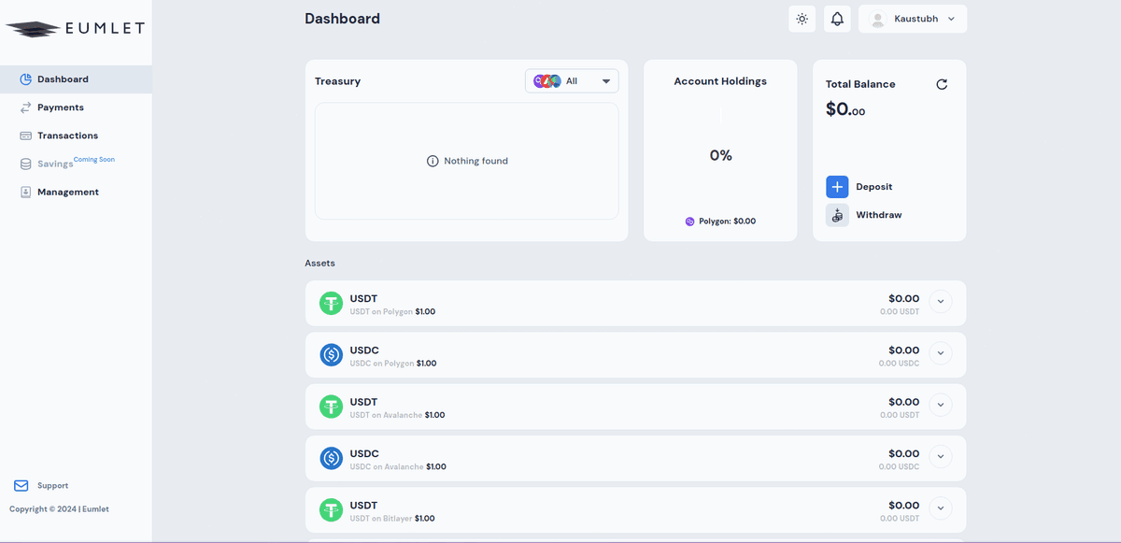Expand the USDT on Avalanche asset row
The width and height of the screenshot is (1121, 543).
tap(941, 406)
